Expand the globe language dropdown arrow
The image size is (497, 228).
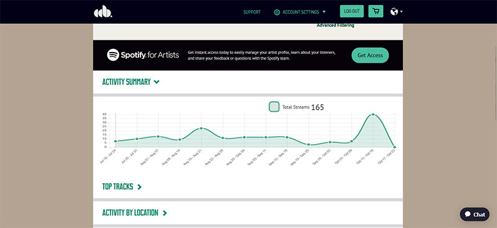click(x=401, y=12)
